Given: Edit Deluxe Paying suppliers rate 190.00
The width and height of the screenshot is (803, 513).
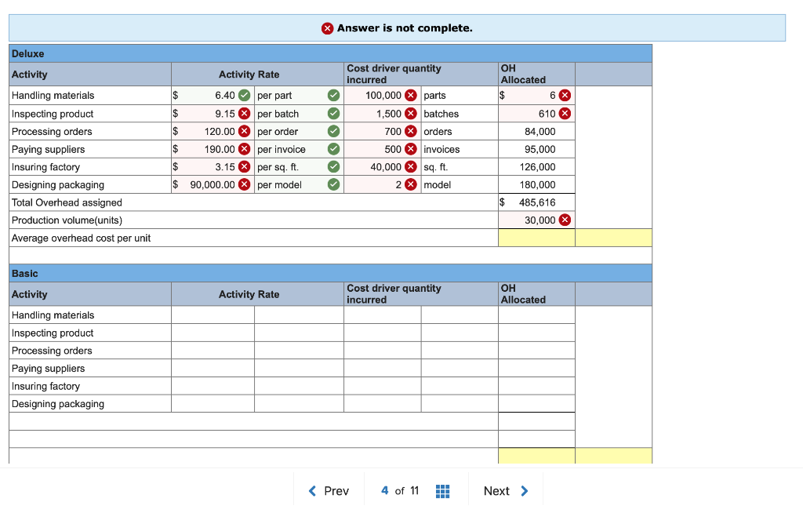Looking at the screenshot, I should click(213, 149).
